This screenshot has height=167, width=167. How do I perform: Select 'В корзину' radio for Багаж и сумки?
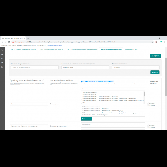148,103
